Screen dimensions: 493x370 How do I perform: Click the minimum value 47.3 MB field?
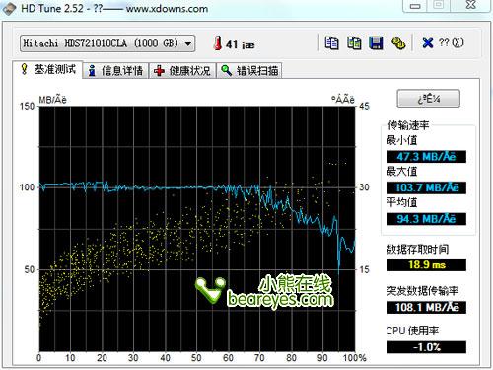click(426, 157)
